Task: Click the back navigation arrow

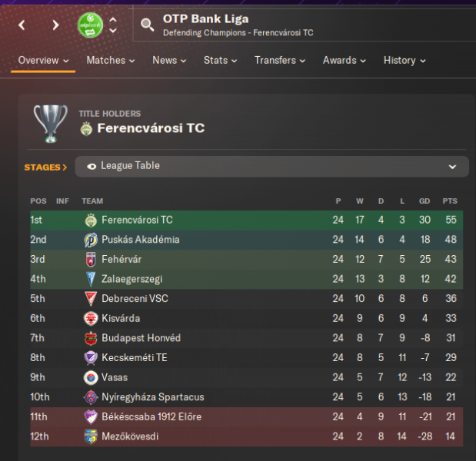Action: 22,25
